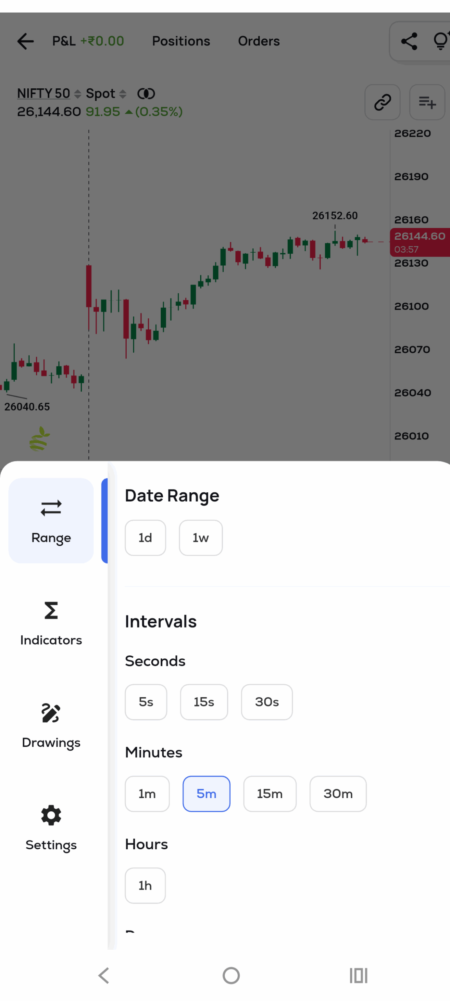450x1001 pixels.
Task: Expand the Spot instrument type dropdown
Action: [x=106, y=93]
